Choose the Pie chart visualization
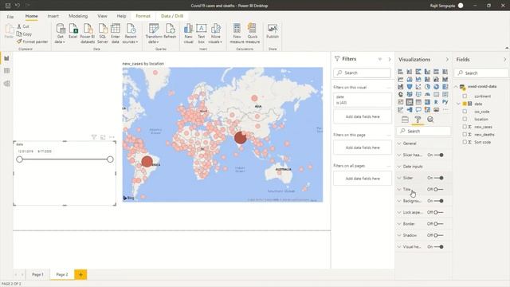The height and width of the screenshot is (287, 510). pos(427,87)
